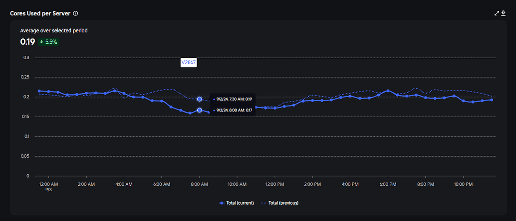The image size is (516, 221).
Task: Click the 0.19 average value
Action: [27, 42]
